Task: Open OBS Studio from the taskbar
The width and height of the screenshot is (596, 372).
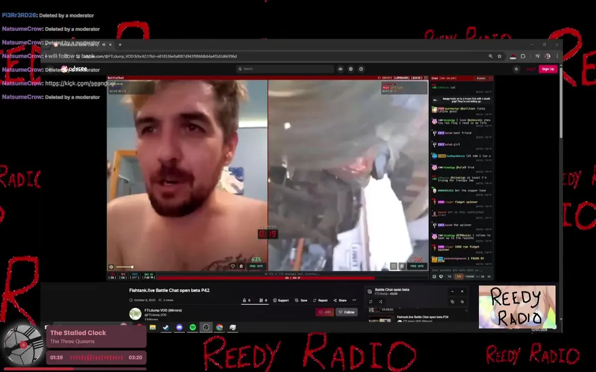Action: pos(206,327)
